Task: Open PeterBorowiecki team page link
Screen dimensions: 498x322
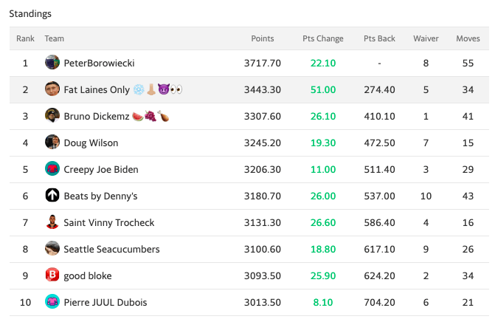Action: point(99,63)
